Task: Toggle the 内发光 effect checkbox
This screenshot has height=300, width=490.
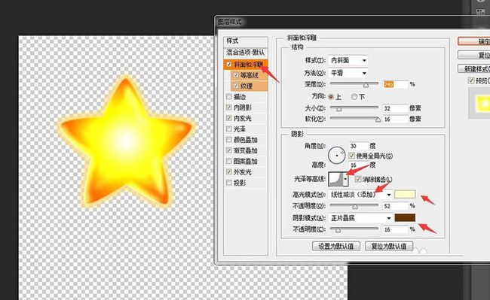Action: click(x=228, y=118)
